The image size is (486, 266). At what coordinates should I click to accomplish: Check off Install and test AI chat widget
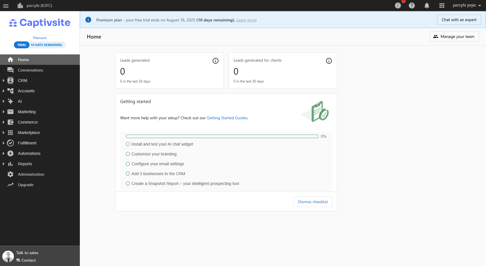[128, 144]
